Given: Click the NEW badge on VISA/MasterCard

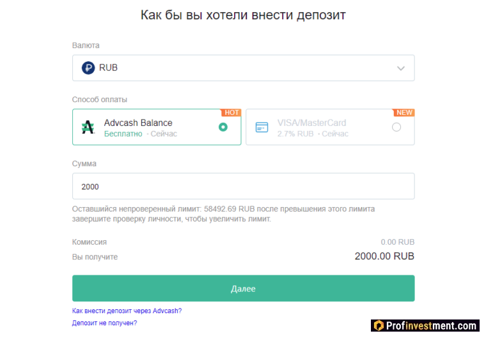Looking at the screenshot, I should pyautogui.click(x=404, y=112).
